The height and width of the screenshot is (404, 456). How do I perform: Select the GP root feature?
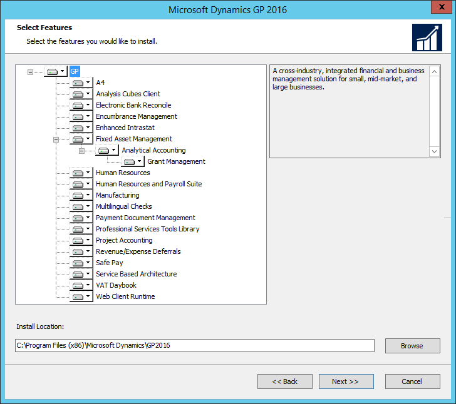[75, 71]
